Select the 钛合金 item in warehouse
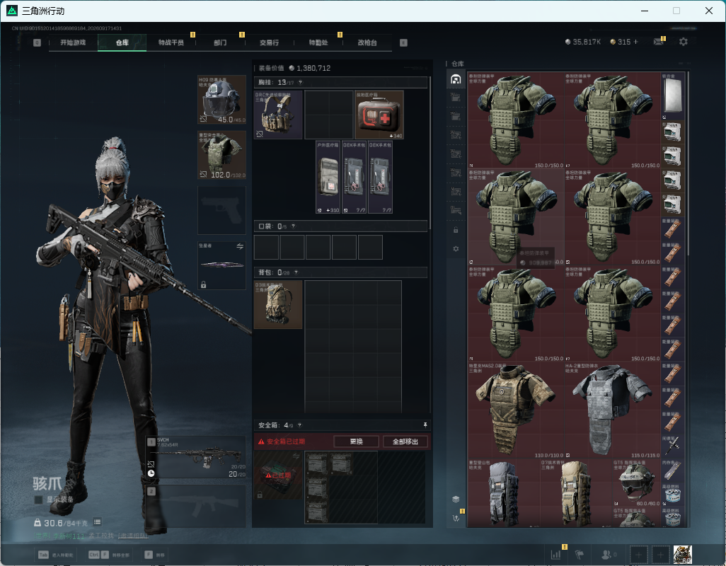Viewport: 726px width, 566px height. point(672,96)
